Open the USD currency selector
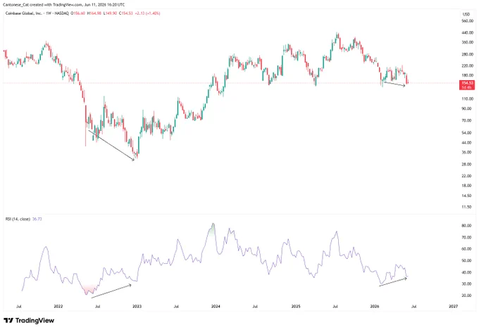This screenshot has width=479, height=330. [466, 14]
